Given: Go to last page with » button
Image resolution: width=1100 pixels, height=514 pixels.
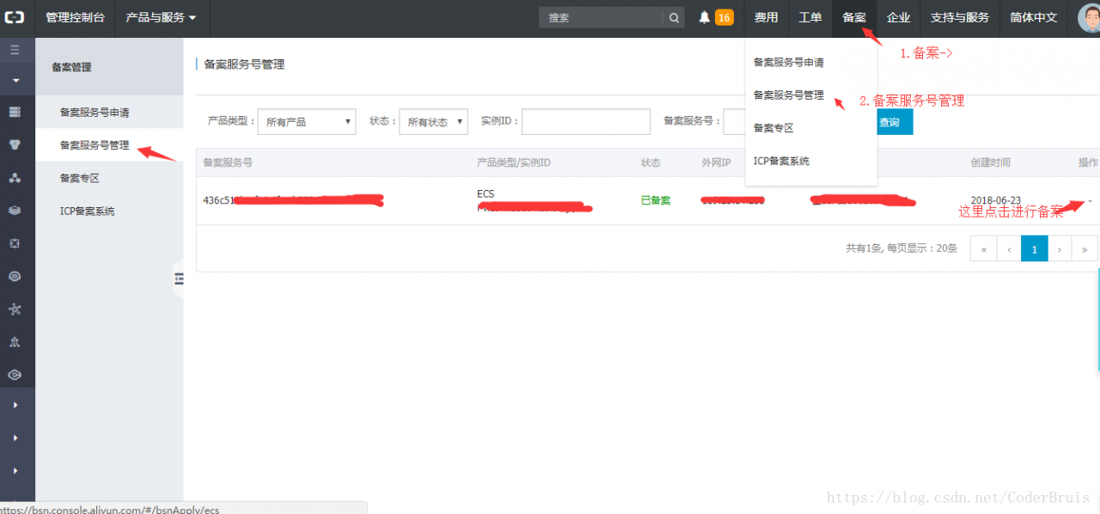Looking at the screenshot, I should [1085, 249].
